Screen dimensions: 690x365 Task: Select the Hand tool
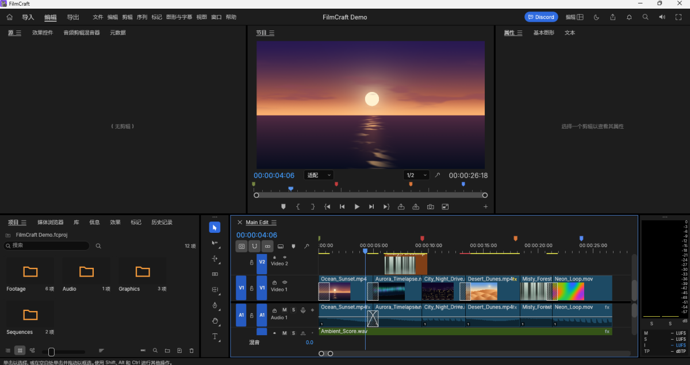(214, 321)
